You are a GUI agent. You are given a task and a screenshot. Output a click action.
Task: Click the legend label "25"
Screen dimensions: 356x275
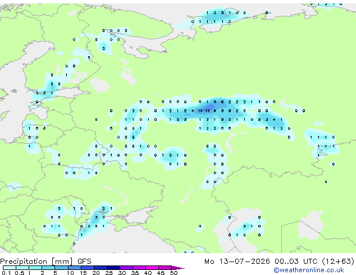click(109, 273)
